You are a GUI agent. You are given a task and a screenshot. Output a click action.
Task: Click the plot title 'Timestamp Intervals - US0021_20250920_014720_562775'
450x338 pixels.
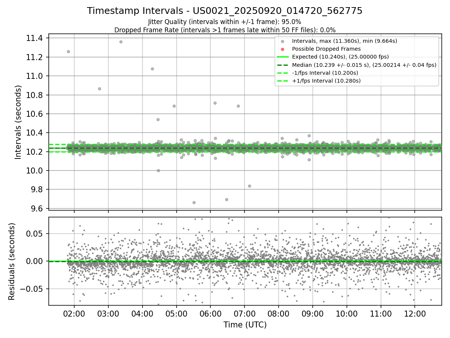coord(225,11)
